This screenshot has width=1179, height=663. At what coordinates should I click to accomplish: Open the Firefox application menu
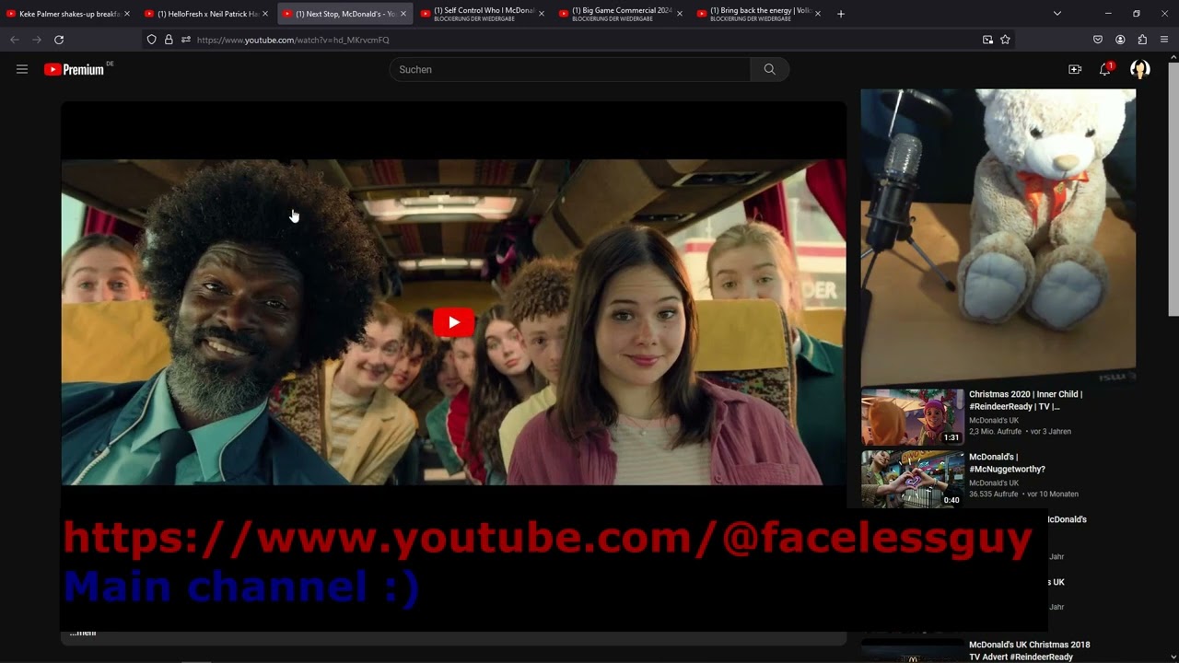[x=1164, y=40]
